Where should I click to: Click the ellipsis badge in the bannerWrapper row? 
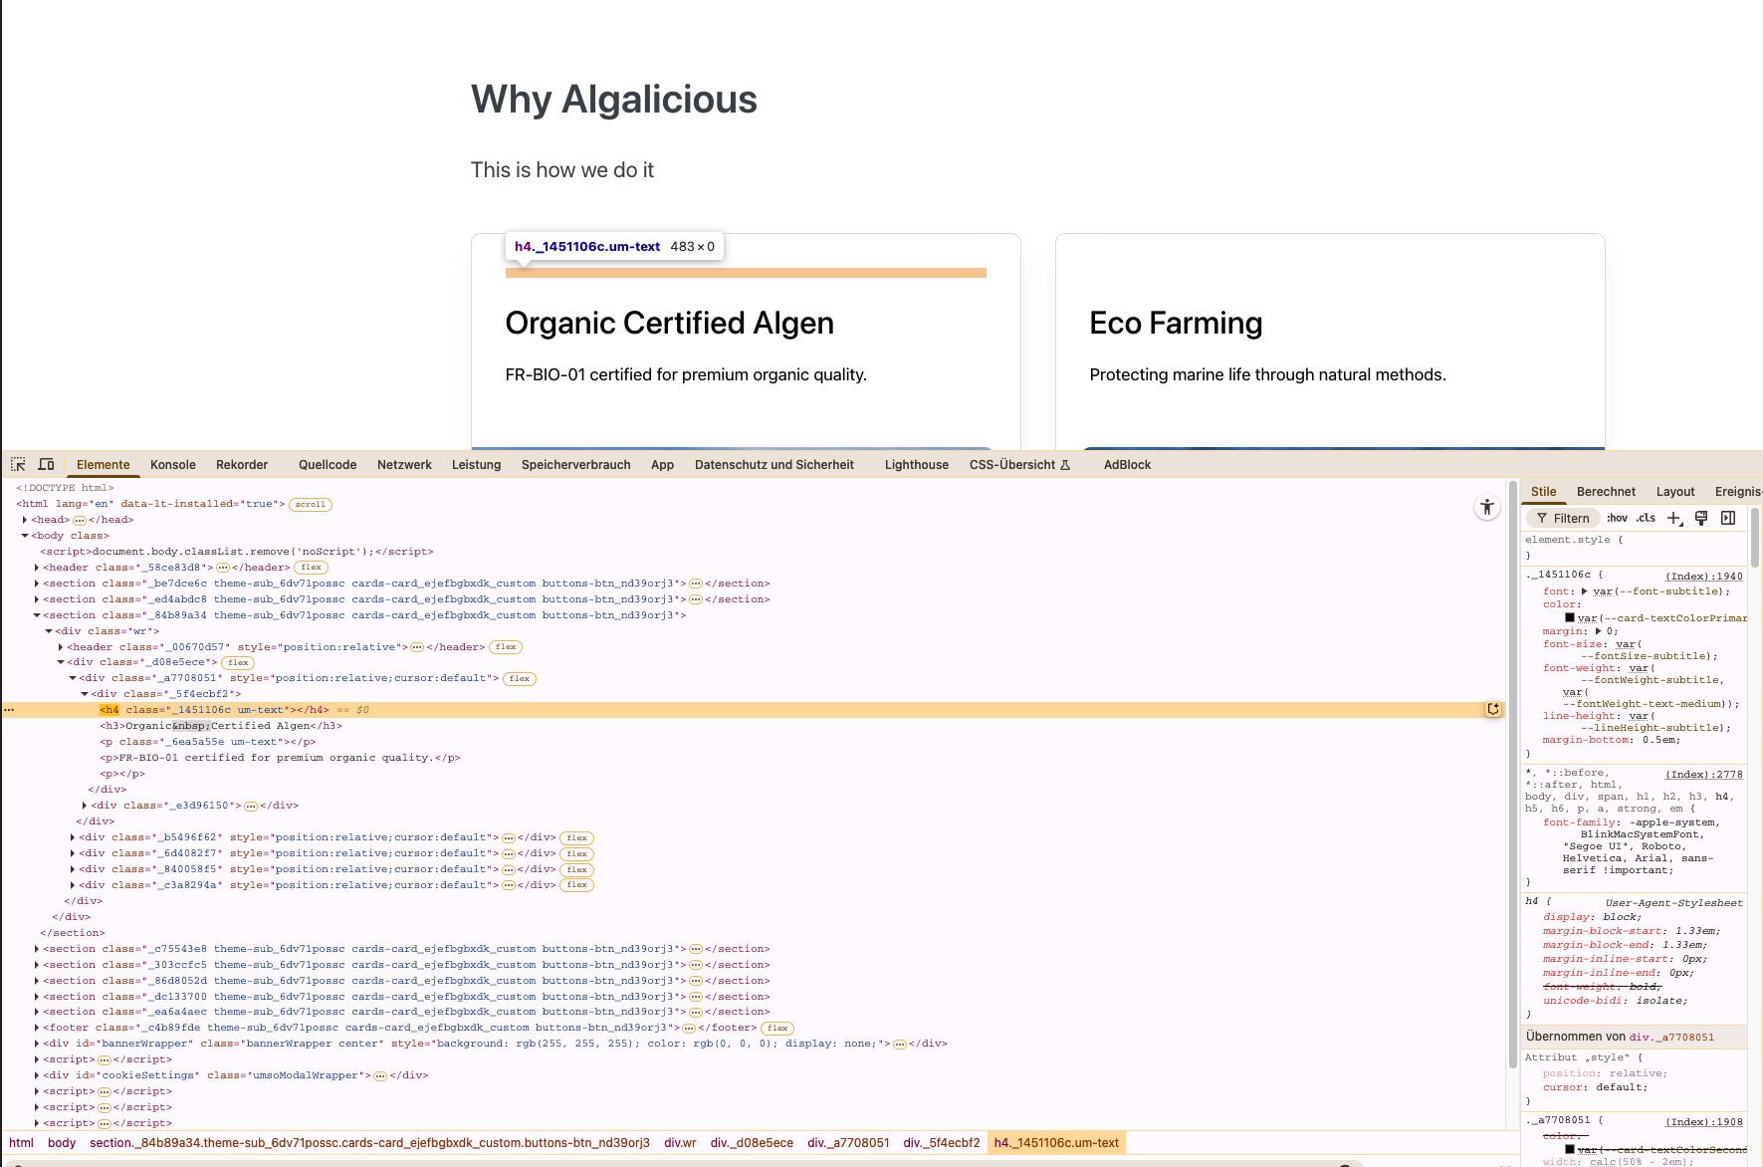pos(900,1044)
